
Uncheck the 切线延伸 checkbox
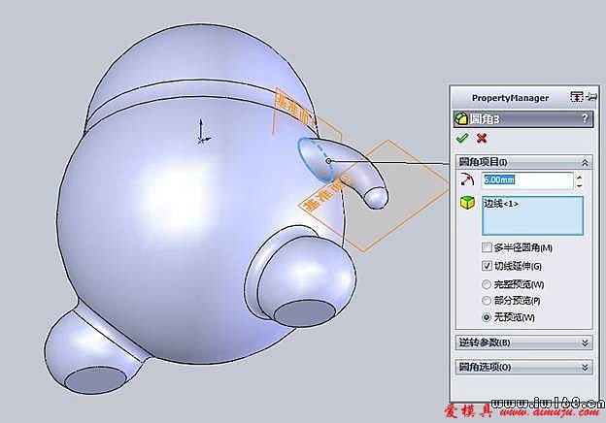coord(488,266)
